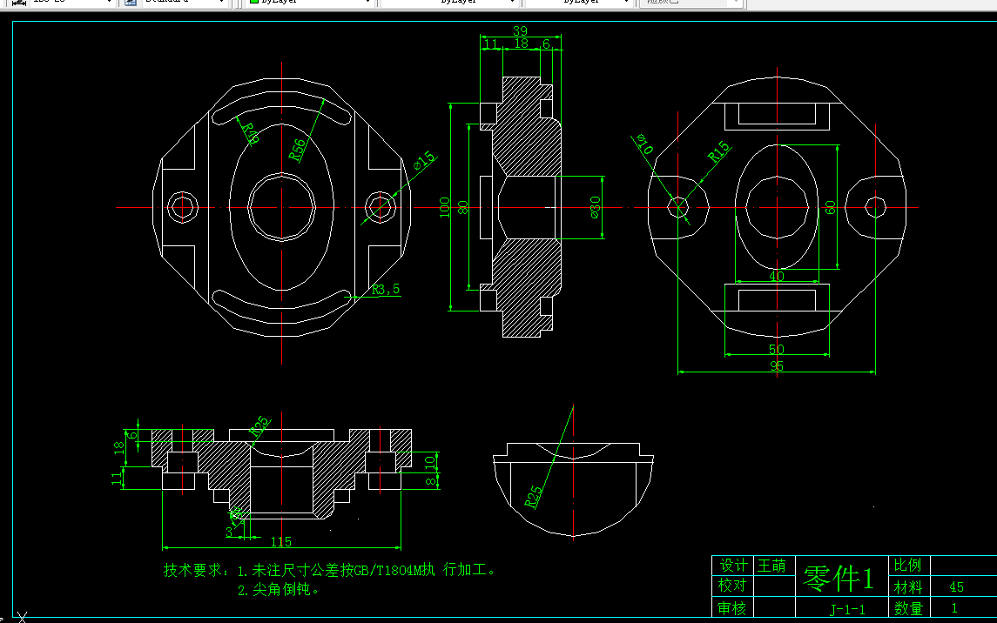Click the 比例 scale label
The width and height of the screenshot is (997, 623).
(x=907, y=565)
